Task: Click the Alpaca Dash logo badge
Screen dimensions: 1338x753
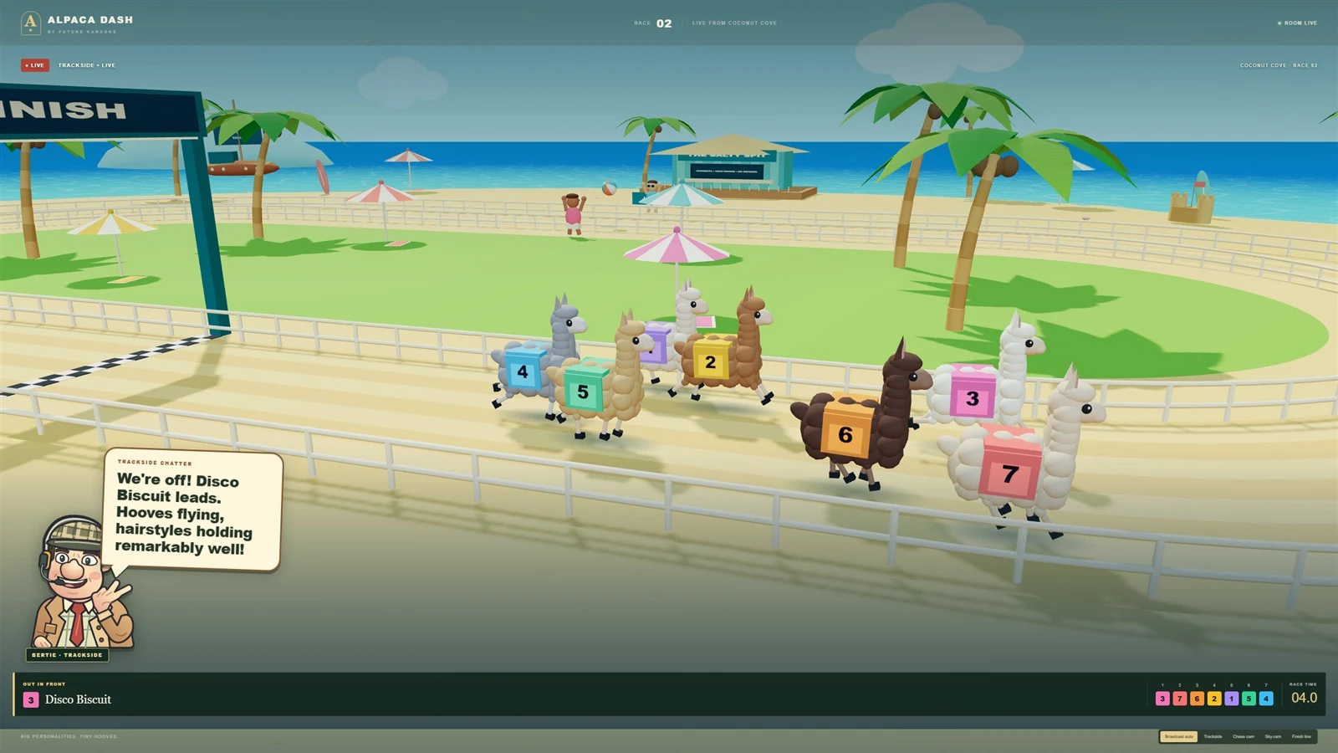Action: tap(30, 23)
